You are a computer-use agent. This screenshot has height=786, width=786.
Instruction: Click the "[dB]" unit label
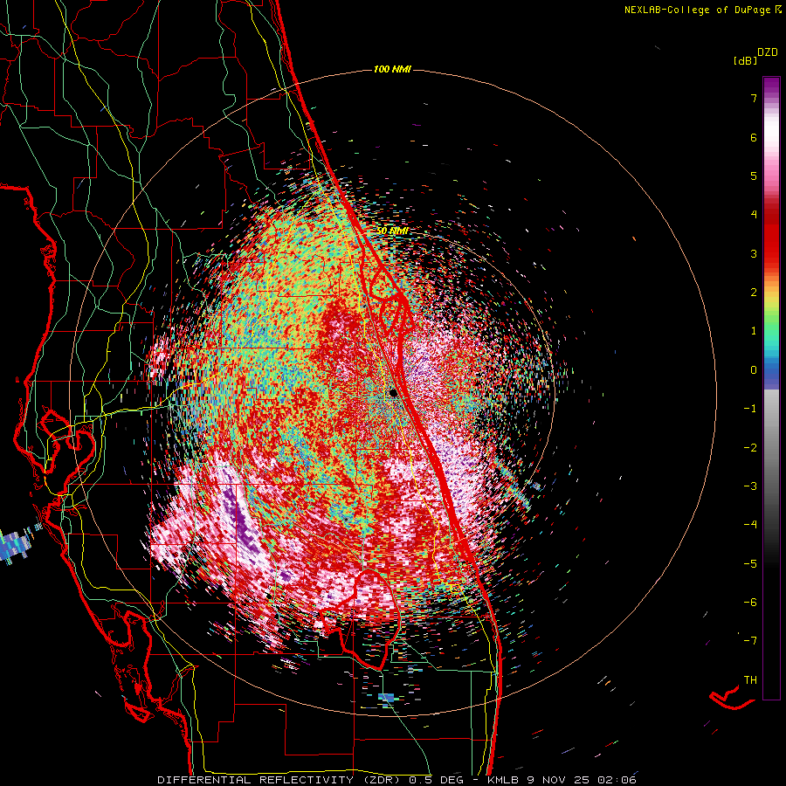point(745,61)
